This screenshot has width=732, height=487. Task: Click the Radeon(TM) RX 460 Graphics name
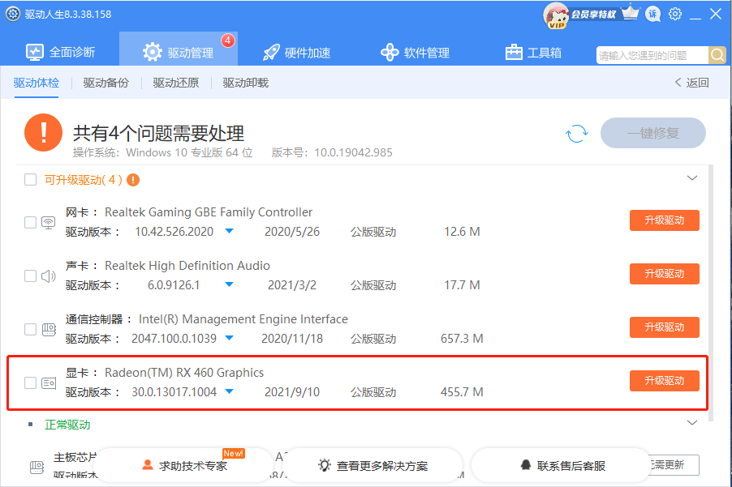coord(184,373)
